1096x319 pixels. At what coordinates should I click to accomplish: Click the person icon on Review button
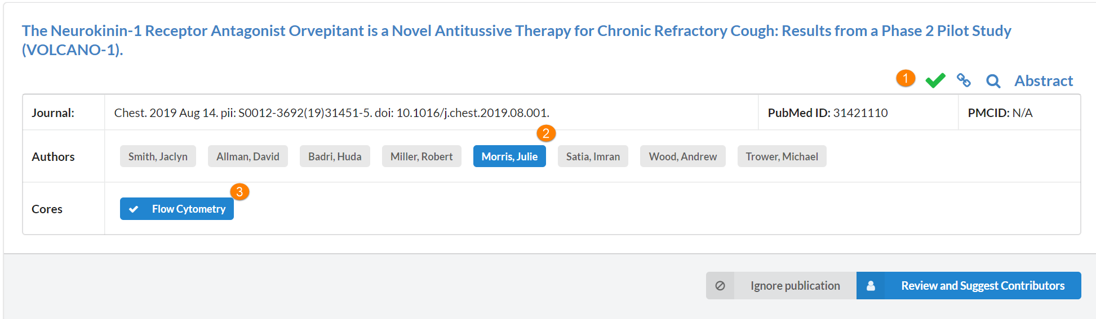point(871,286)
